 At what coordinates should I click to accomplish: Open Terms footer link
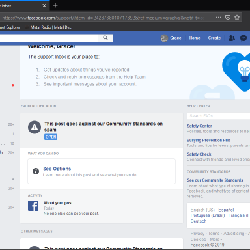(214, 234)
